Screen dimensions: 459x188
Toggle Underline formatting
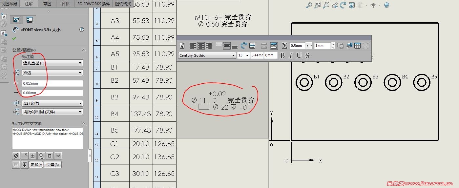coord(299,55)
